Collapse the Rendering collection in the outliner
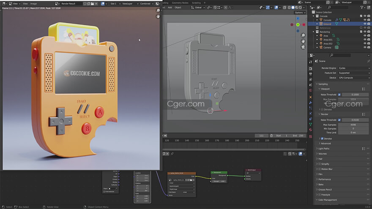372x209 pixels. coord(314,32)
